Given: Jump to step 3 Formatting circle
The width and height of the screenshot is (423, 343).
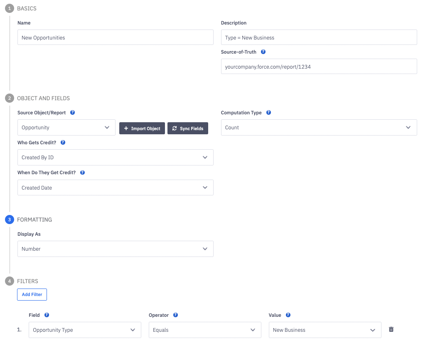Looking at the screenshot, I should click(x=10, y=220).
